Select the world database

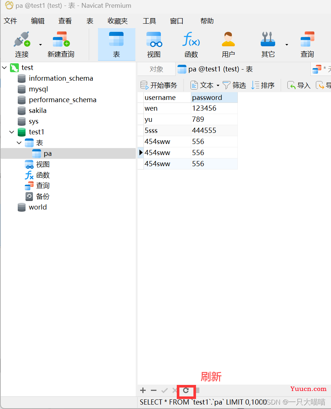[x=37, y=207]
